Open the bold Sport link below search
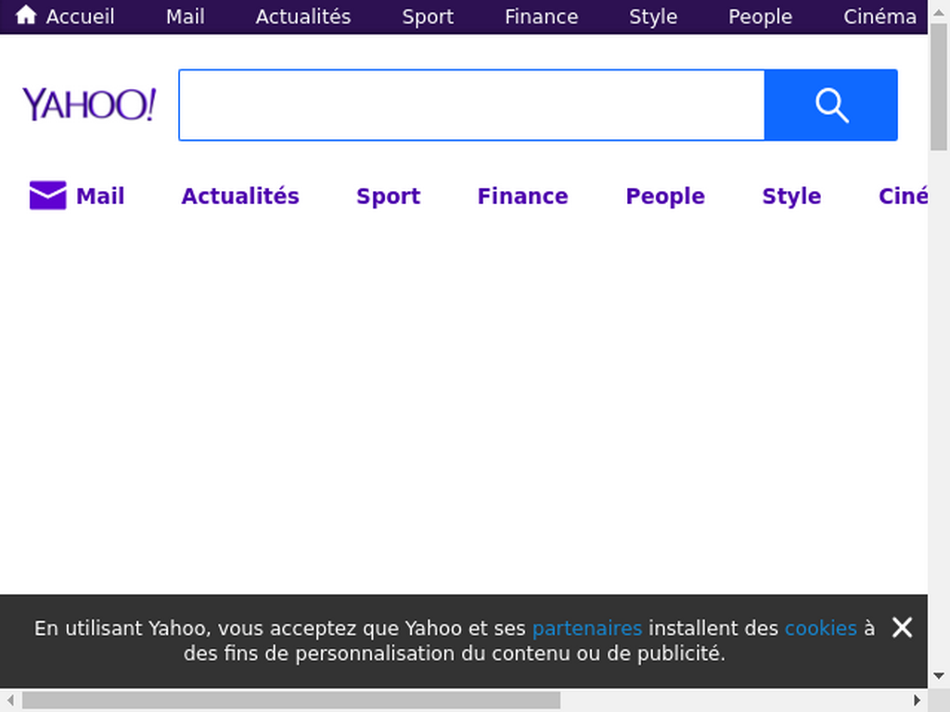The image size is (950, 712). (x=389, y=197)
